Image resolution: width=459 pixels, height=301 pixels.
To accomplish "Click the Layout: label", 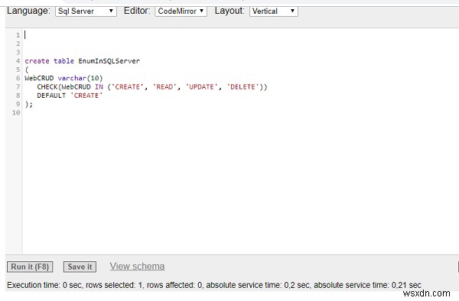I will pos(229,11).
